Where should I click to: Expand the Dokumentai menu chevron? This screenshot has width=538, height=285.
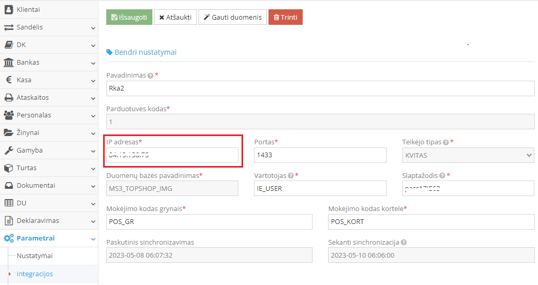[93, 186]
